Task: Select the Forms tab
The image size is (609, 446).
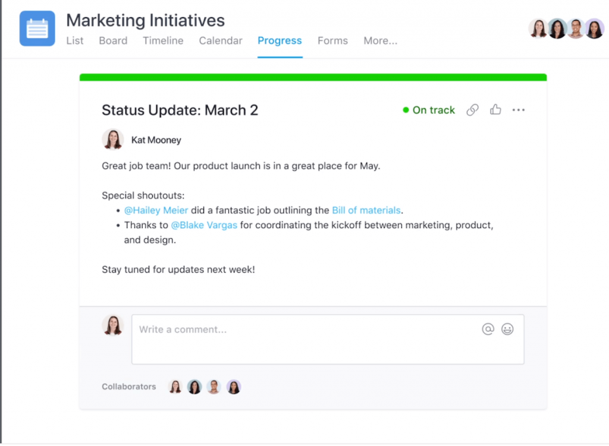Action: tap(332, 41)
